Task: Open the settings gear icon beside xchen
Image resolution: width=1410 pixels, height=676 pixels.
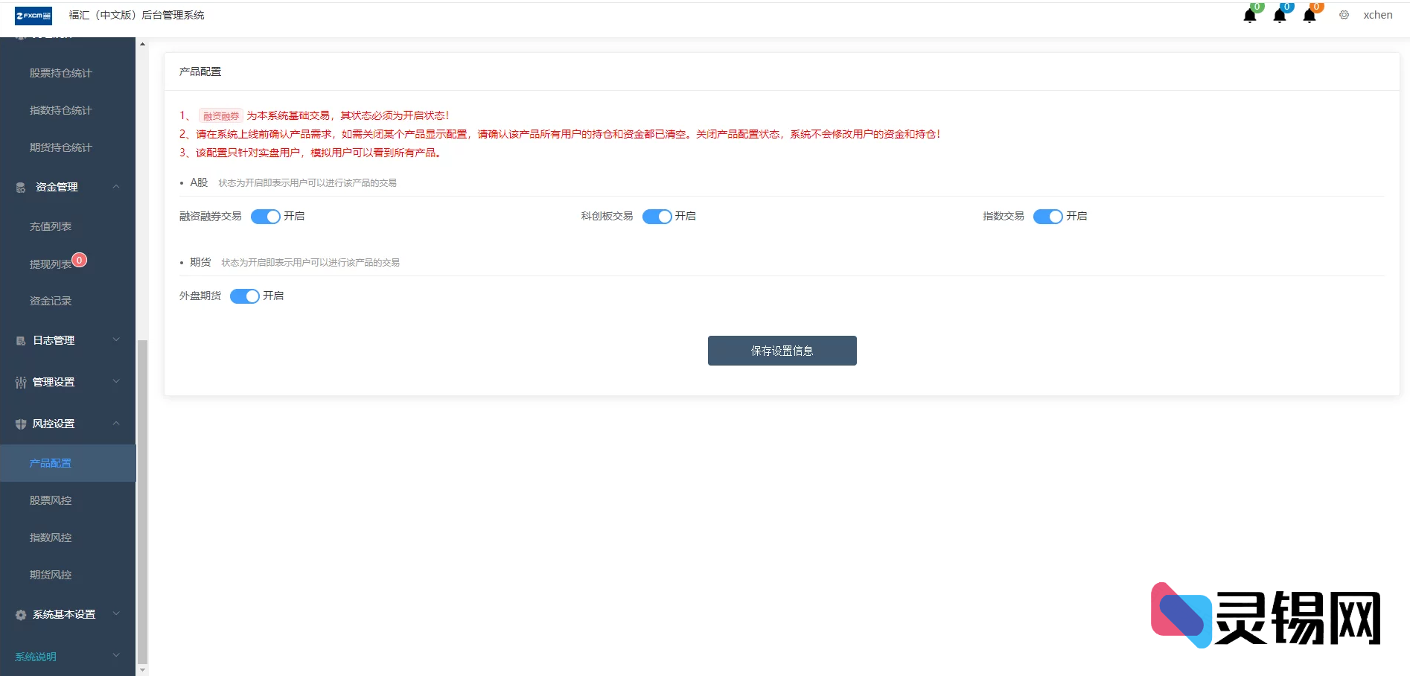Action: click(1344, 15)
